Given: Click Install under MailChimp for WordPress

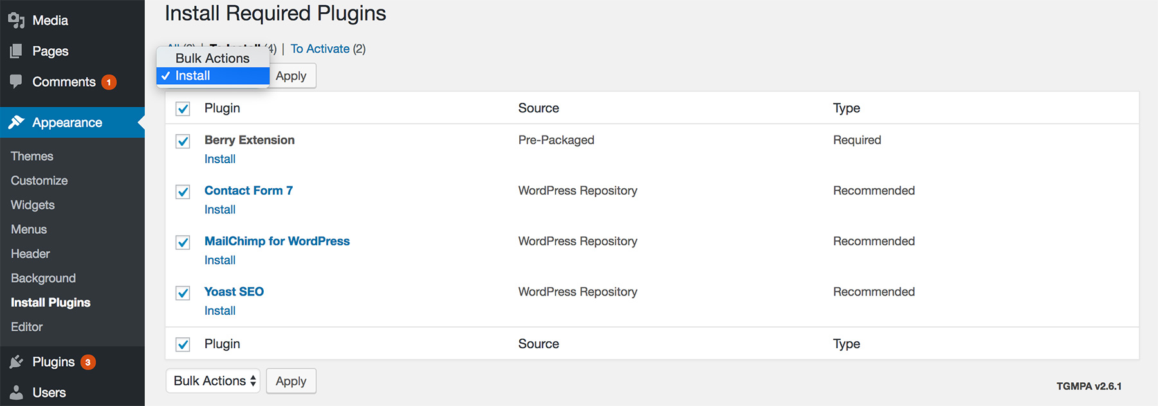Looking at the screenshot, I should [219, 260].
